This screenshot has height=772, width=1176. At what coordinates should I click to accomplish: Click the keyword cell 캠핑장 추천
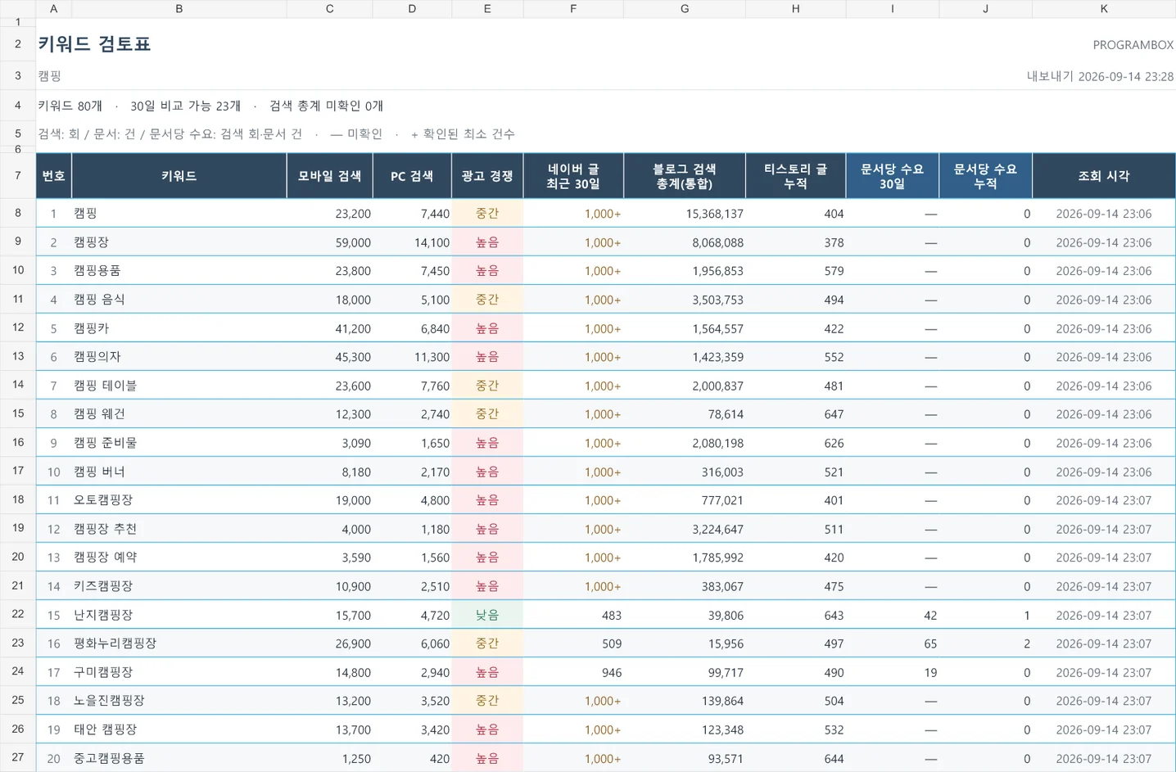tap(179, 529)
